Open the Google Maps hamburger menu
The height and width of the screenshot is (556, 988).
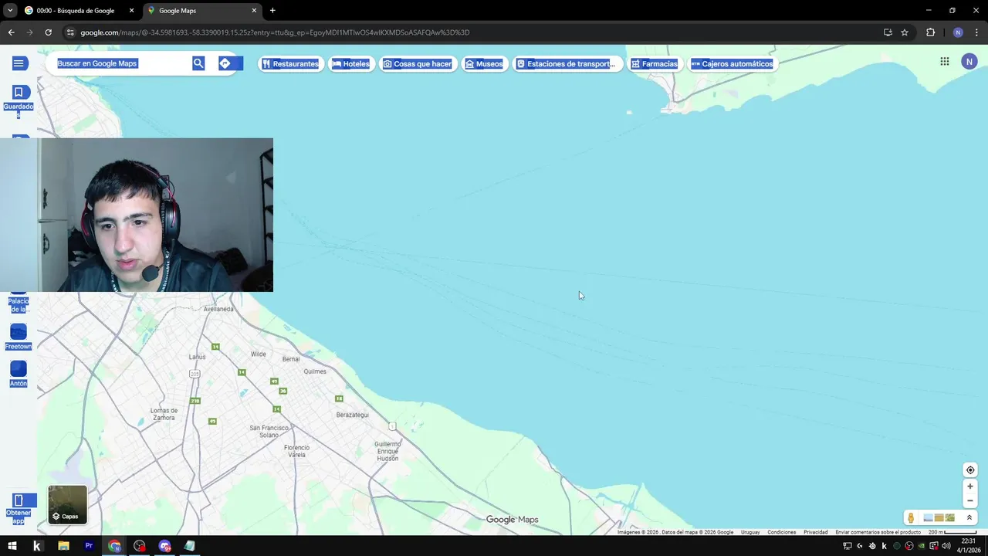(x=19, y=63)
